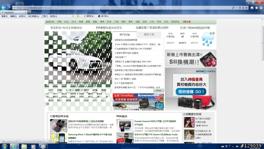Open the 我的最愛(A) menu
The image size is (264, 149).
(x=33, y=16)
